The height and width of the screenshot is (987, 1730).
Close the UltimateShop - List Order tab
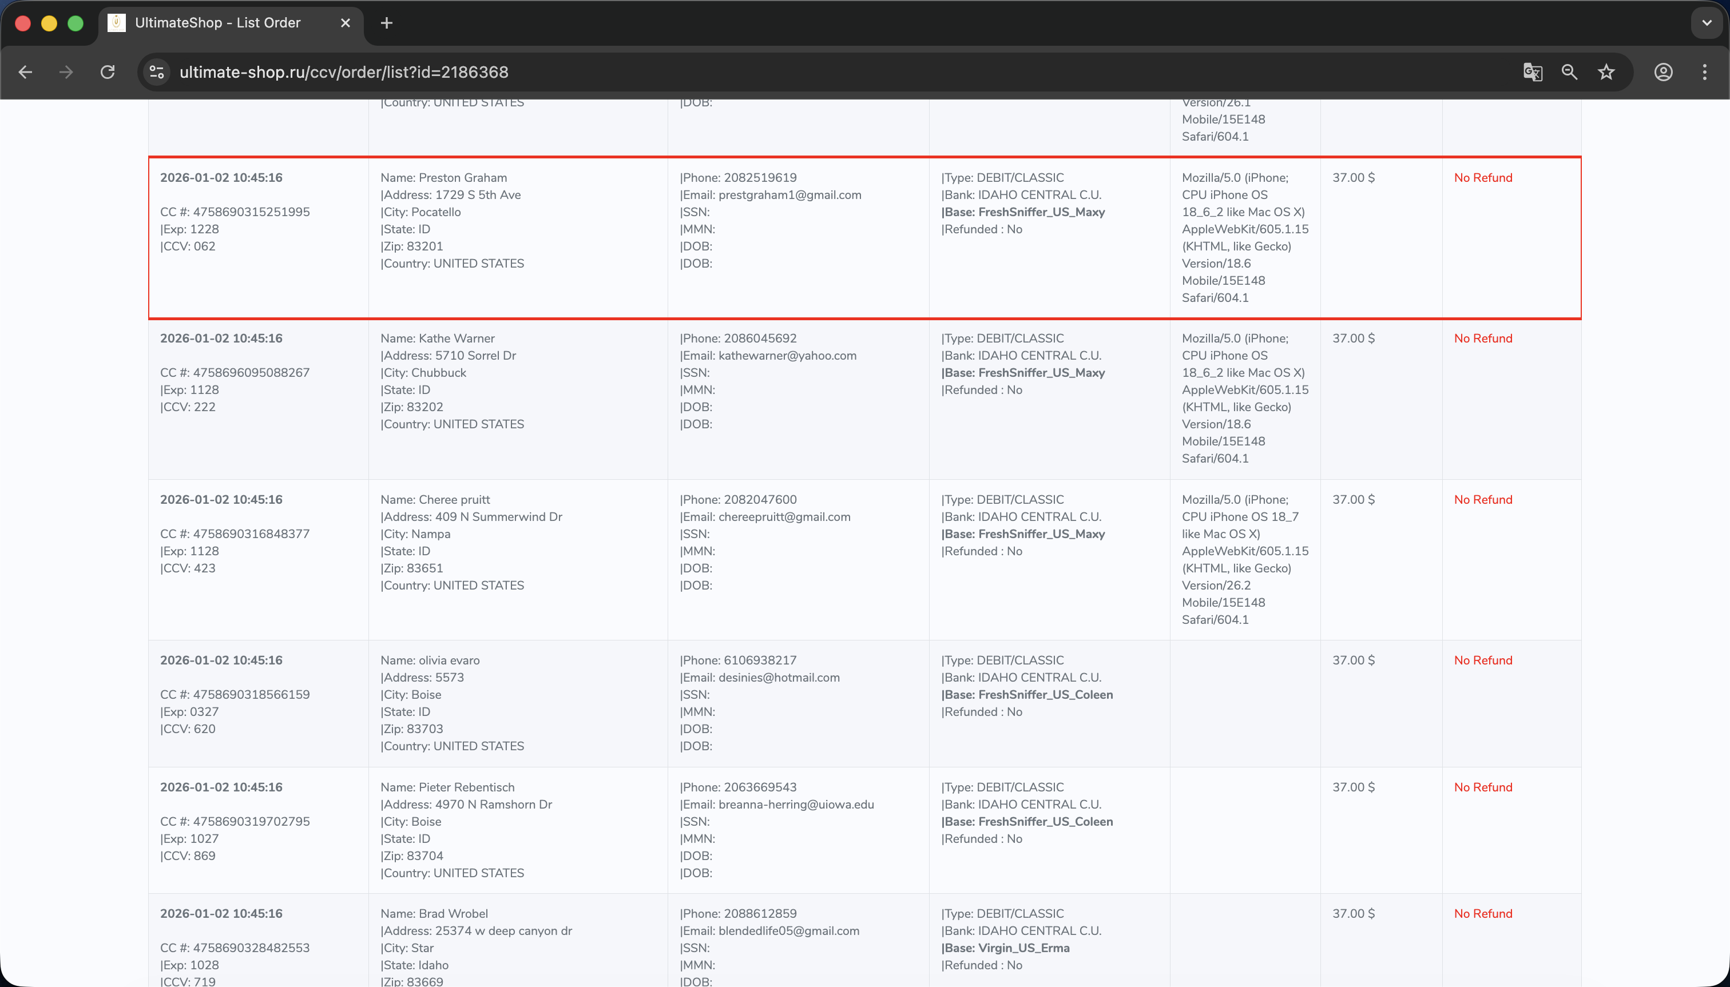pos(345,23)
